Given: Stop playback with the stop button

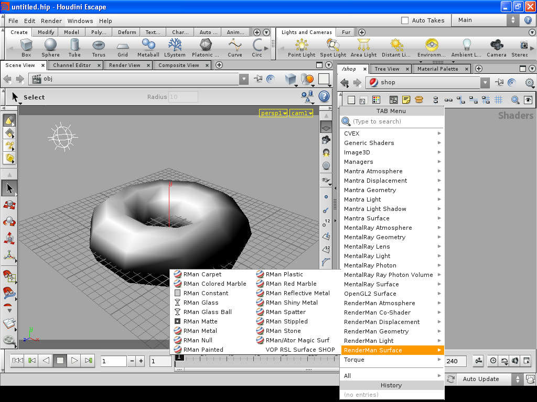Looking at the screenshot, I should (60, 360).
